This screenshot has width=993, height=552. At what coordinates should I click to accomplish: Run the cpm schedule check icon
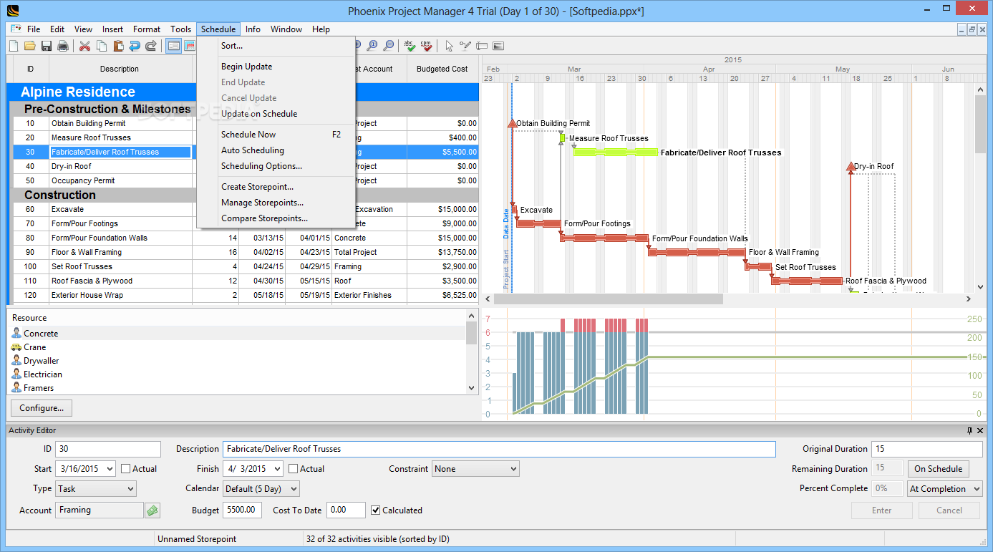427,46
